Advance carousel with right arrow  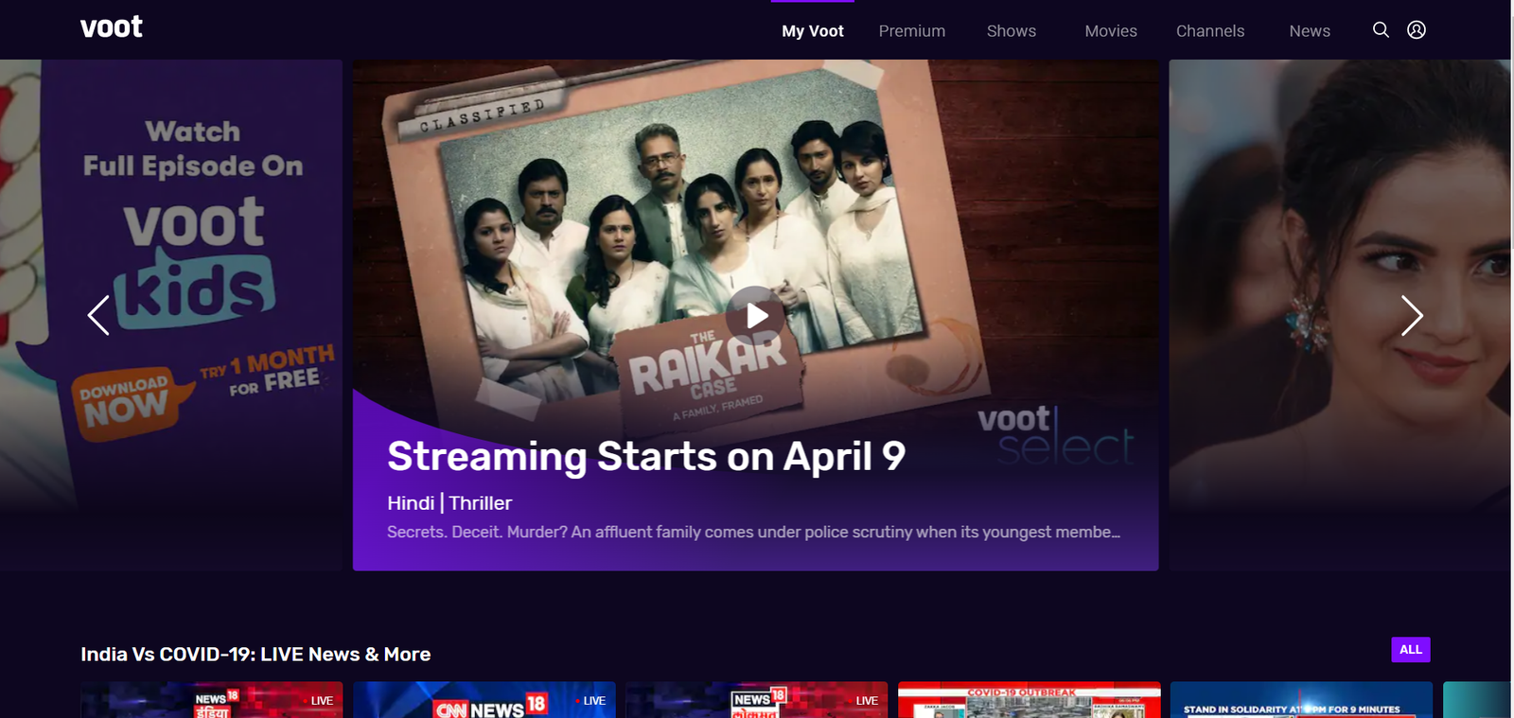point(1412,315)
